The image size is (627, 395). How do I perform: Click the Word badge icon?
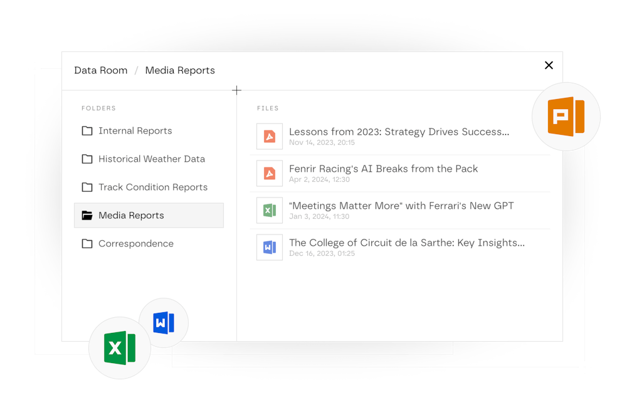pyautogui.click(x=163, y=323)
